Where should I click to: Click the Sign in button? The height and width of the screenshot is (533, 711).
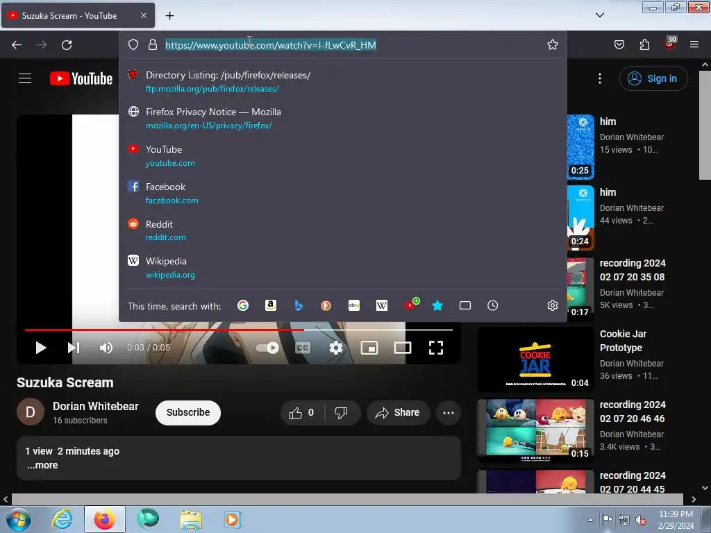pyautogui.click(x=653, y=78)
